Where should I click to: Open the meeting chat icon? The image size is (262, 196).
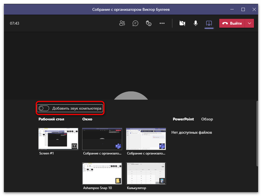point(135,23)
